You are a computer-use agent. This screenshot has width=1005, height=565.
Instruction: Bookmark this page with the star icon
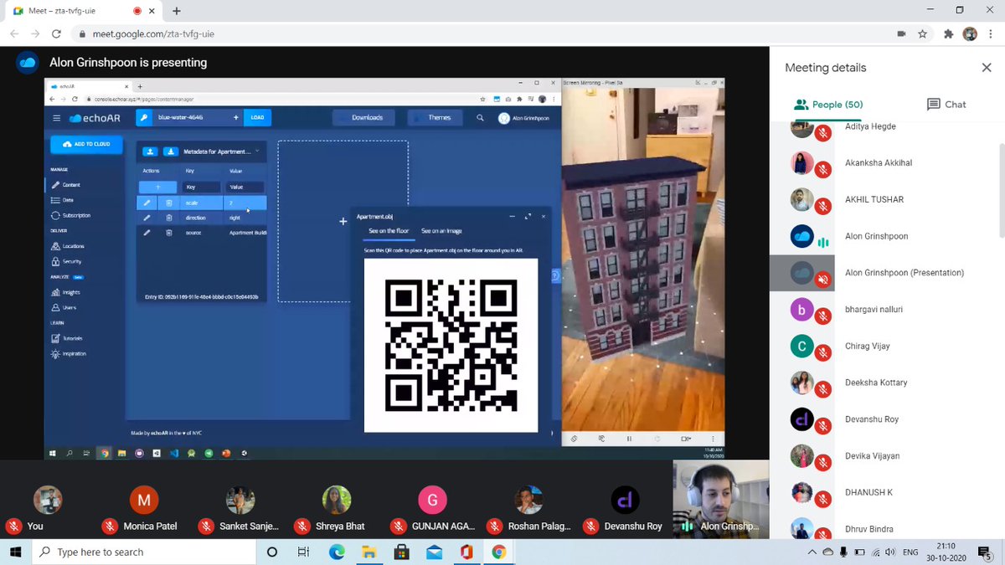coord(922,34)
